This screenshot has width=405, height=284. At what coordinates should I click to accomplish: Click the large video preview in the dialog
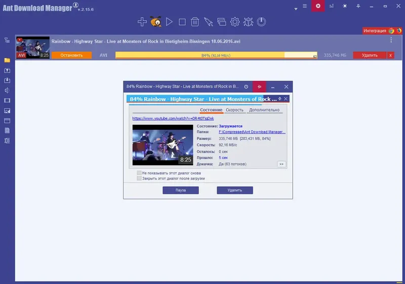click(x=163, y=145)
